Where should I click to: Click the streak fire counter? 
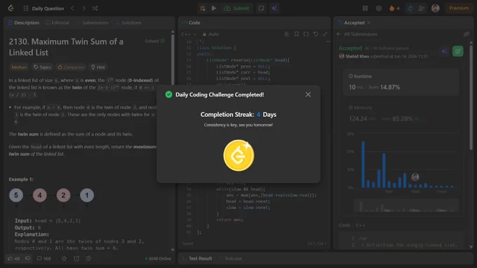pyautogui.click(x=394, y=8)
